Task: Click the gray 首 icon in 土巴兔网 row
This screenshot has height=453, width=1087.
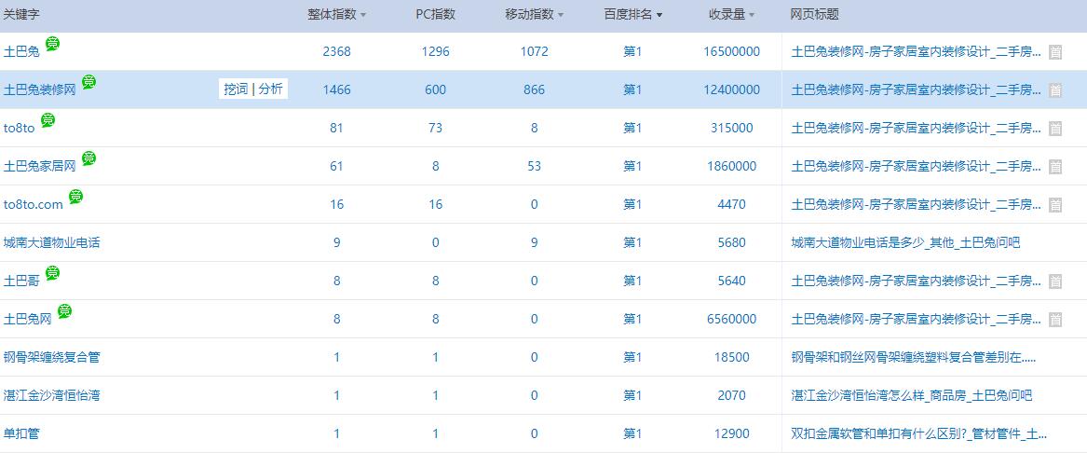Action: click(x=1055, y=319)
